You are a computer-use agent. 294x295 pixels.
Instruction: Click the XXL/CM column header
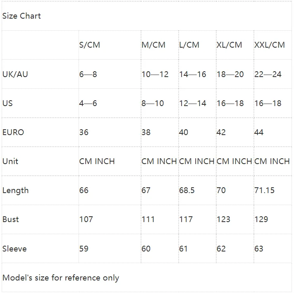(x=269, y=45)
